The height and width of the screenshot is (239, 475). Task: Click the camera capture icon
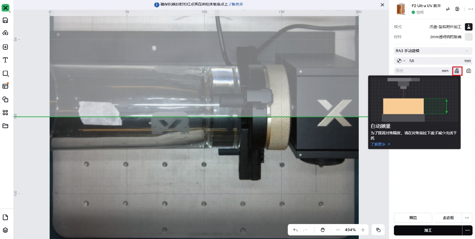469,71
